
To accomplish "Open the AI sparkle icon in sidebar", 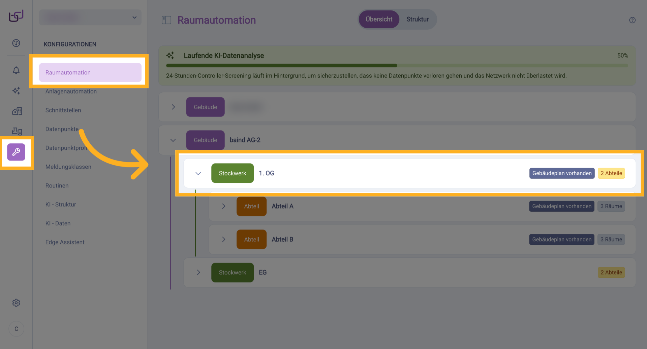I will pos(16,91).
